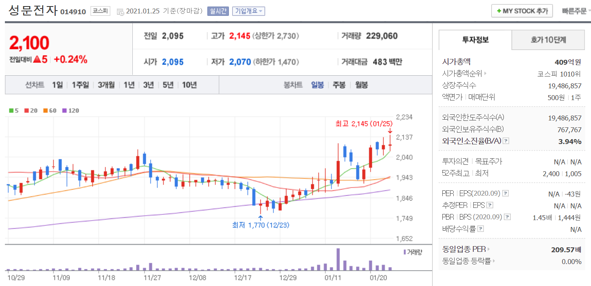
Task: Click help icon beside PBR BPS (2020.09)
Action: [508, 217]
